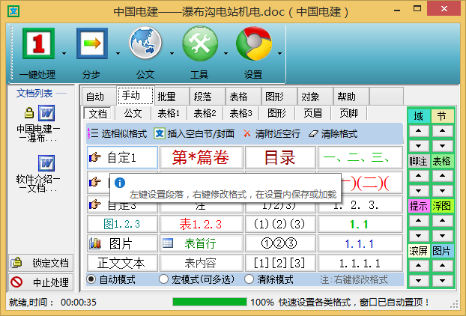Screen dimensions: 466x316
Task: Click the 表首行 table icon cell
Action: (x=202, y=244)
